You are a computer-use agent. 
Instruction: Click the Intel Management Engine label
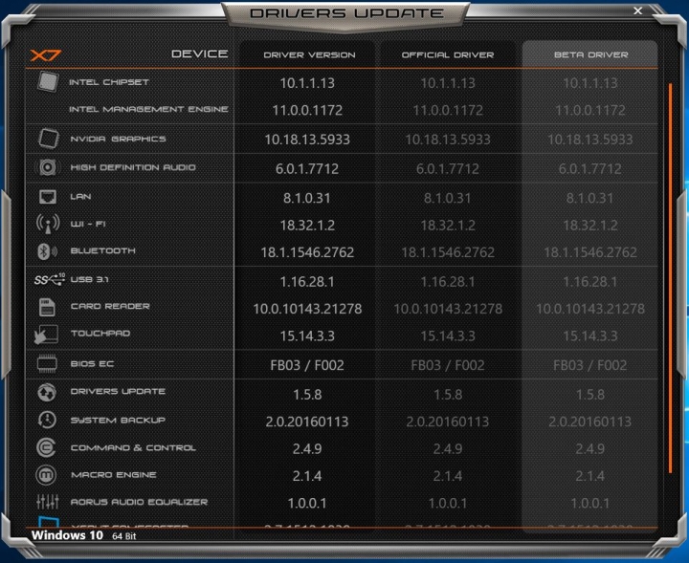[x=148, y=109]
